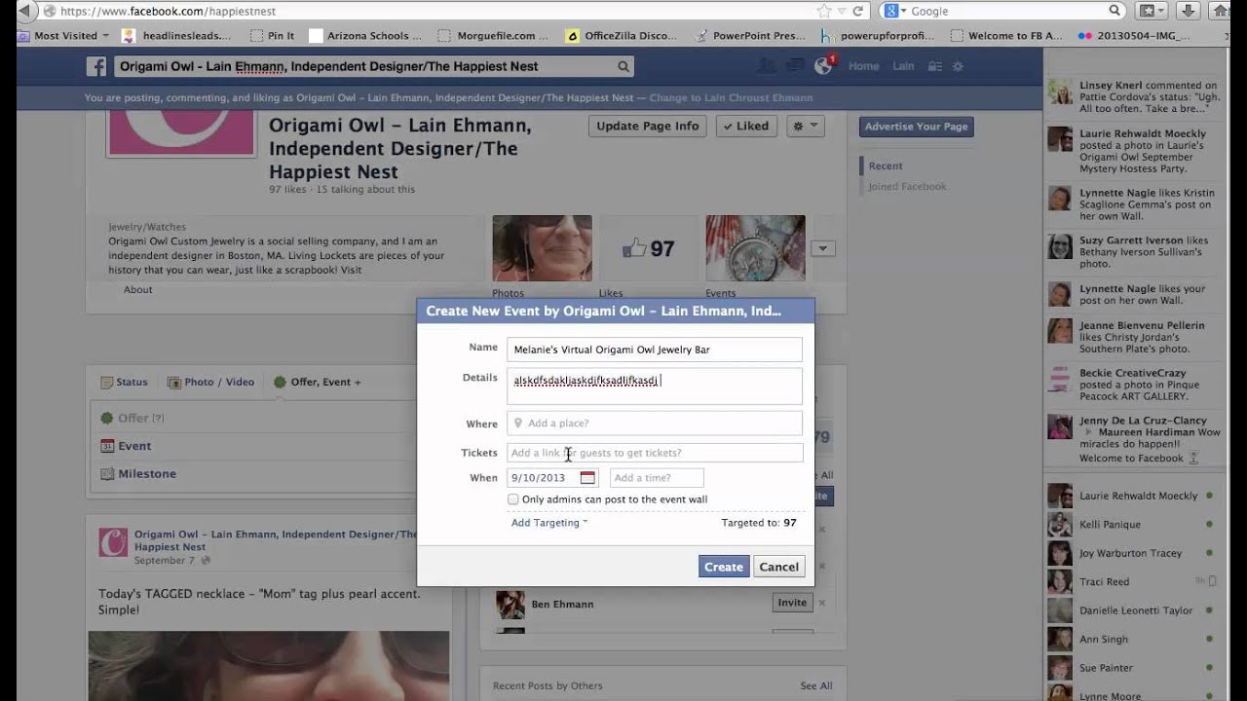Dismiss Ben Ehmann invite suggestion with the X
The height and width of the screenshot is (701, 1247).
click(x=822, y=603)
